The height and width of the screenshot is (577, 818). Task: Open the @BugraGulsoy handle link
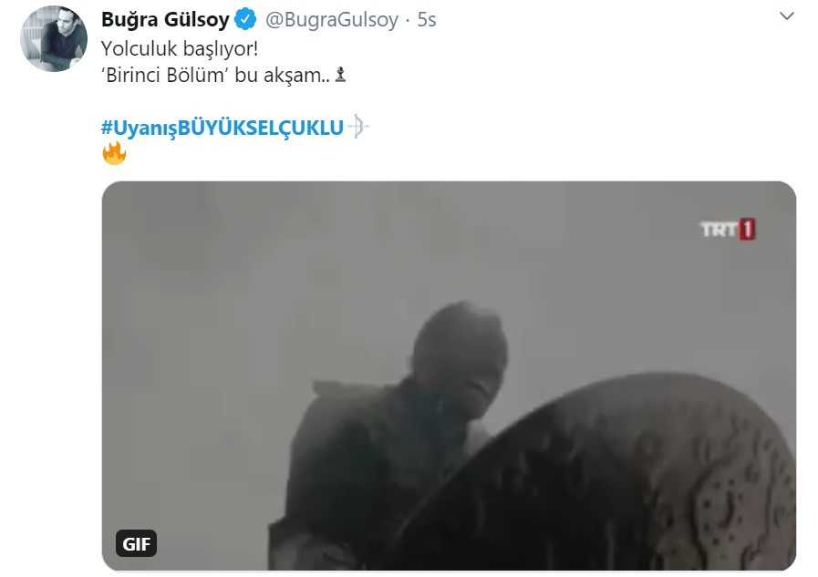pyautogui.click(x=332, y=20)
